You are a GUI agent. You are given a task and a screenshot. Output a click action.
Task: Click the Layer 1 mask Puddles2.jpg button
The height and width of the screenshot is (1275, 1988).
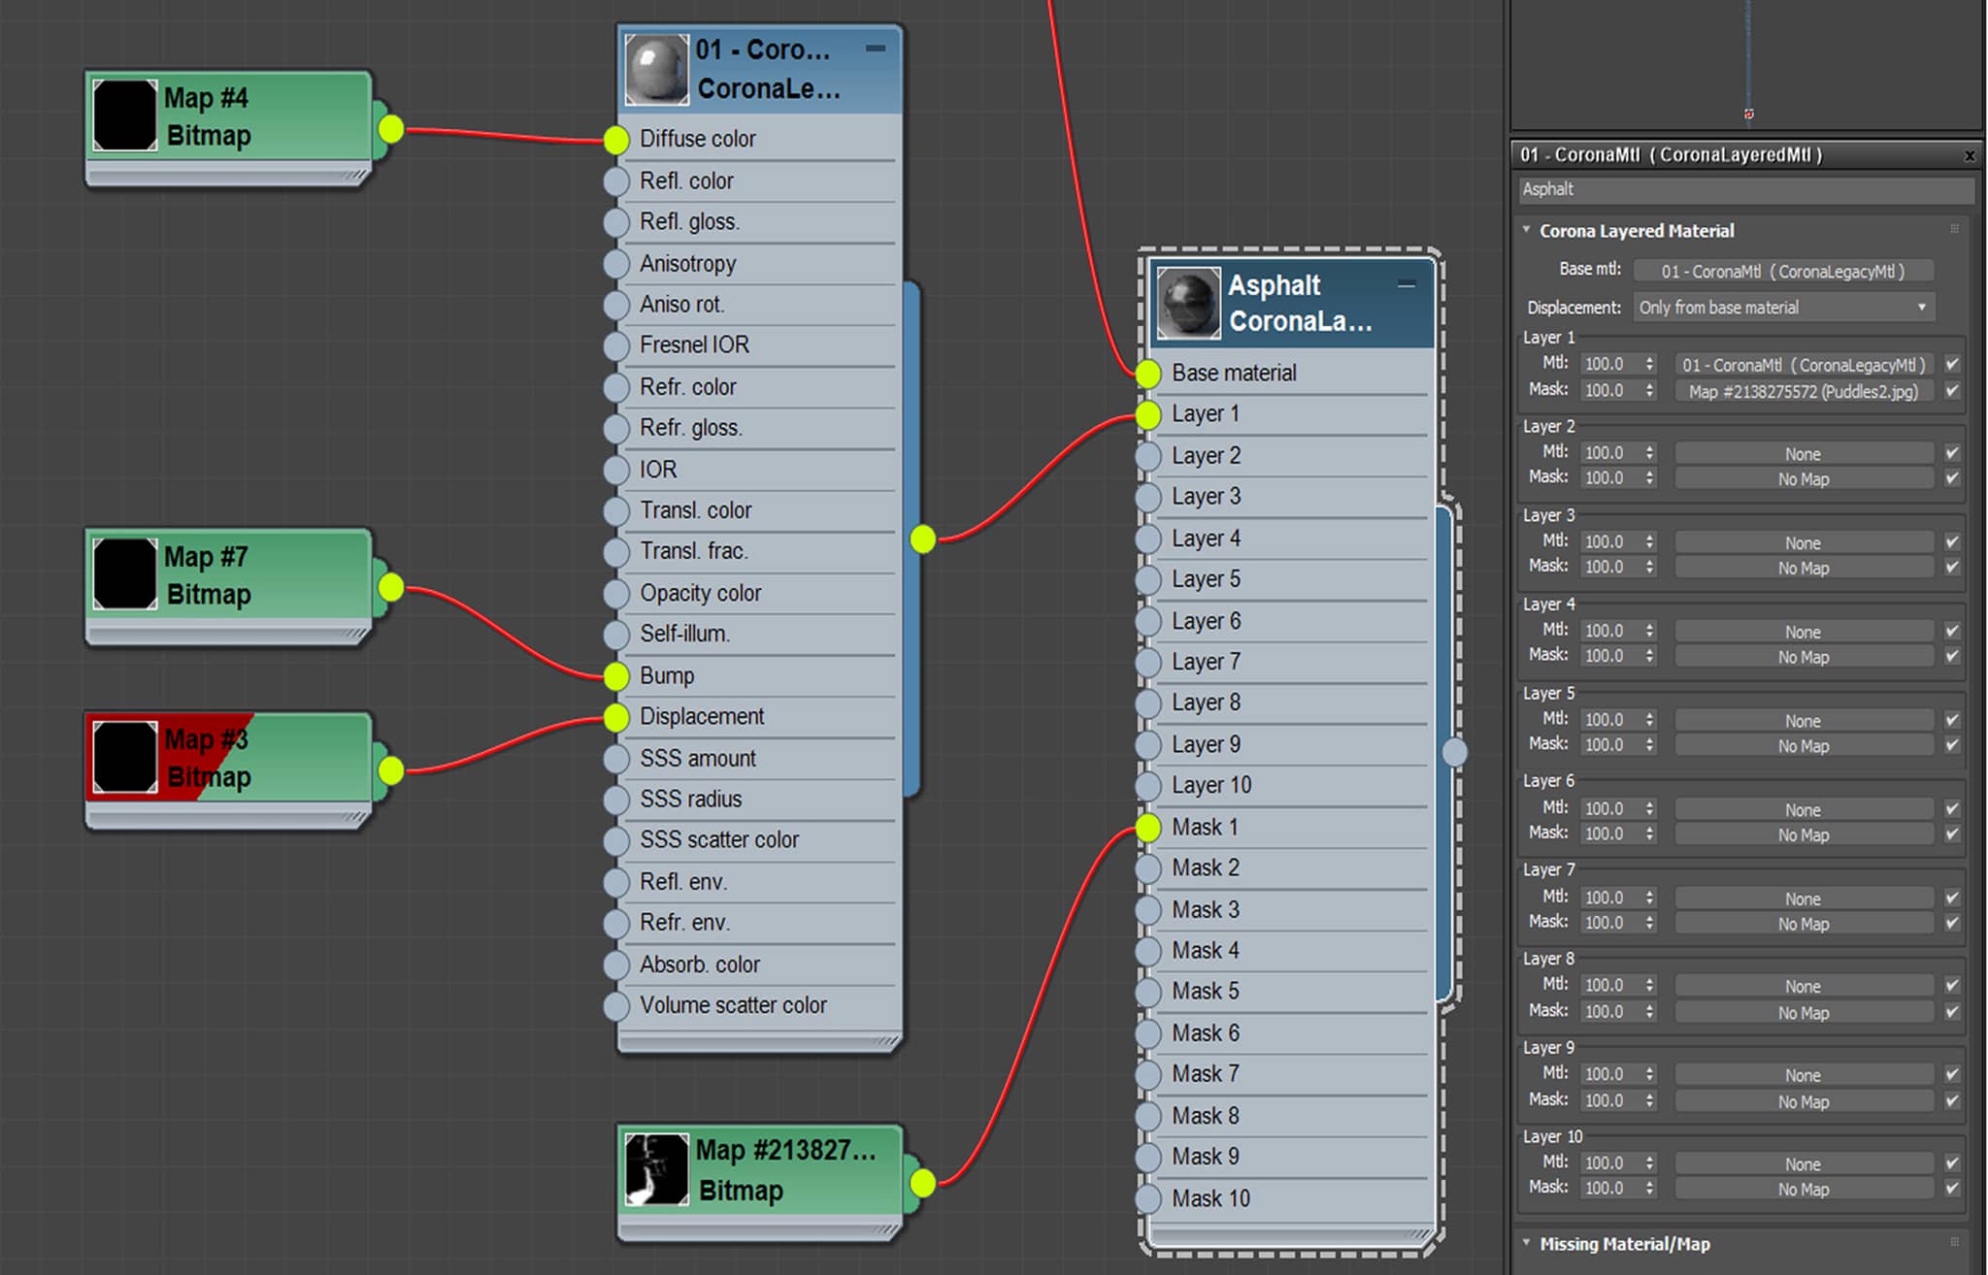[1804, 392]
